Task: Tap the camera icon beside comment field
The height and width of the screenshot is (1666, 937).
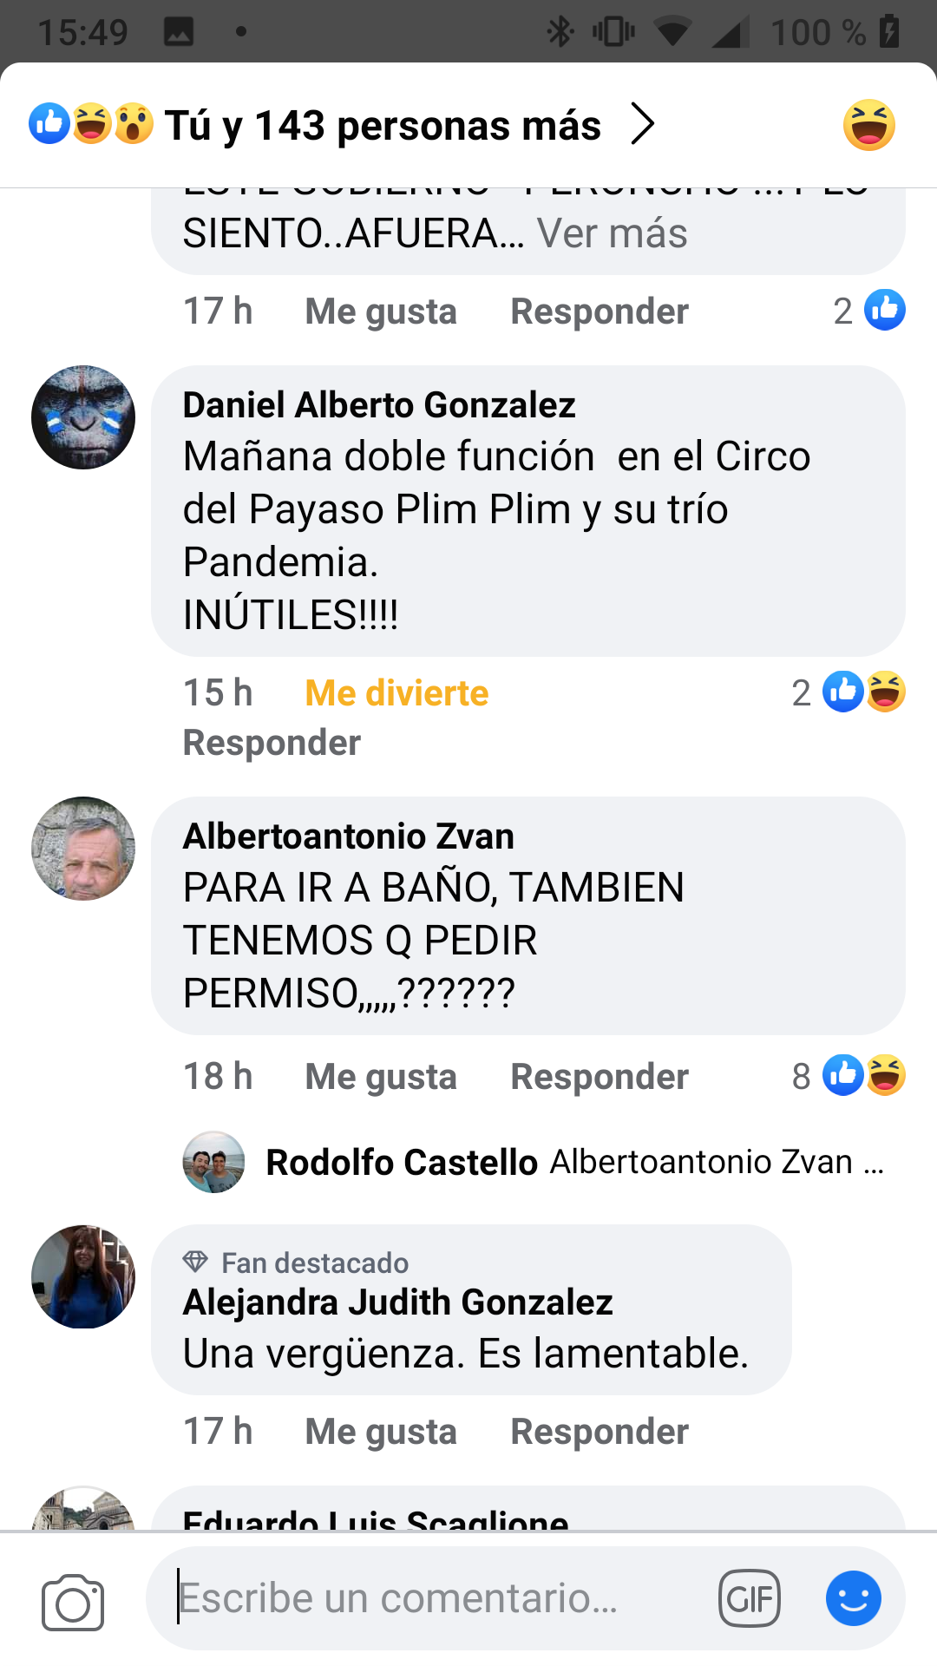Action: tap(73, 1602)
